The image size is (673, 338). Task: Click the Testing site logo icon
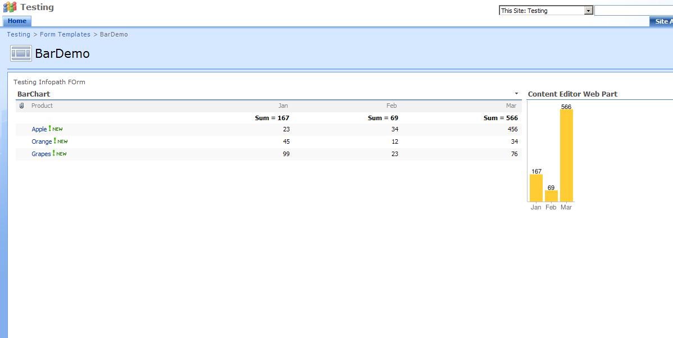10,7
